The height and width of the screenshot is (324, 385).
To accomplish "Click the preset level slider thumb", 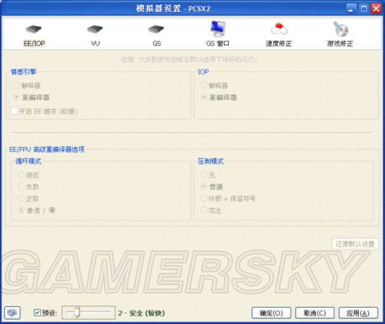I will [x=77, y=312].
